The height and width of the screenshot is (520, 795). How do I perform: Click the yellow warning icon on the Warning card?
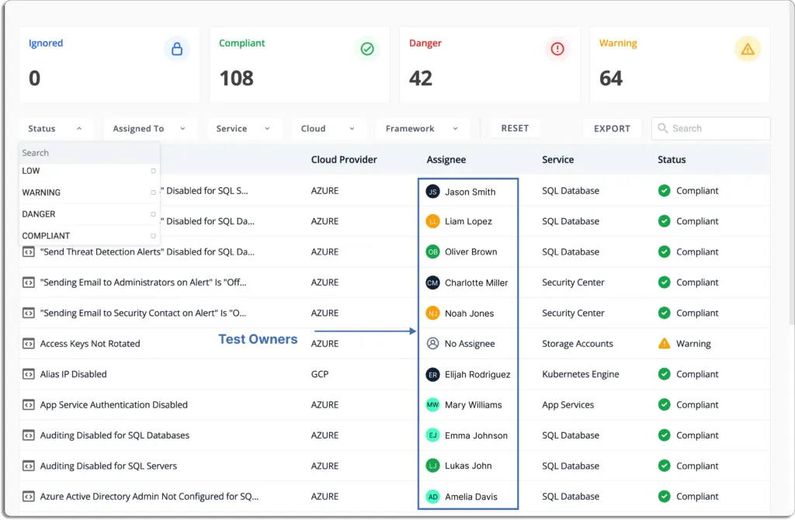[x=747, y=49]
